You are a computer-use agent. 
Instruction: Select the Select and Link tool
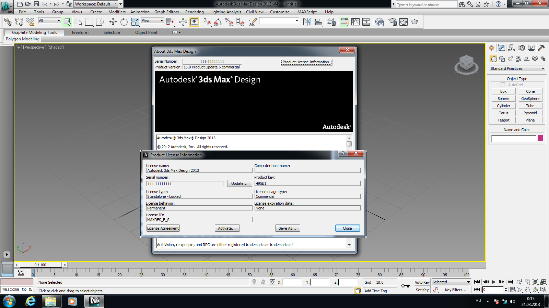click(8, 22)
